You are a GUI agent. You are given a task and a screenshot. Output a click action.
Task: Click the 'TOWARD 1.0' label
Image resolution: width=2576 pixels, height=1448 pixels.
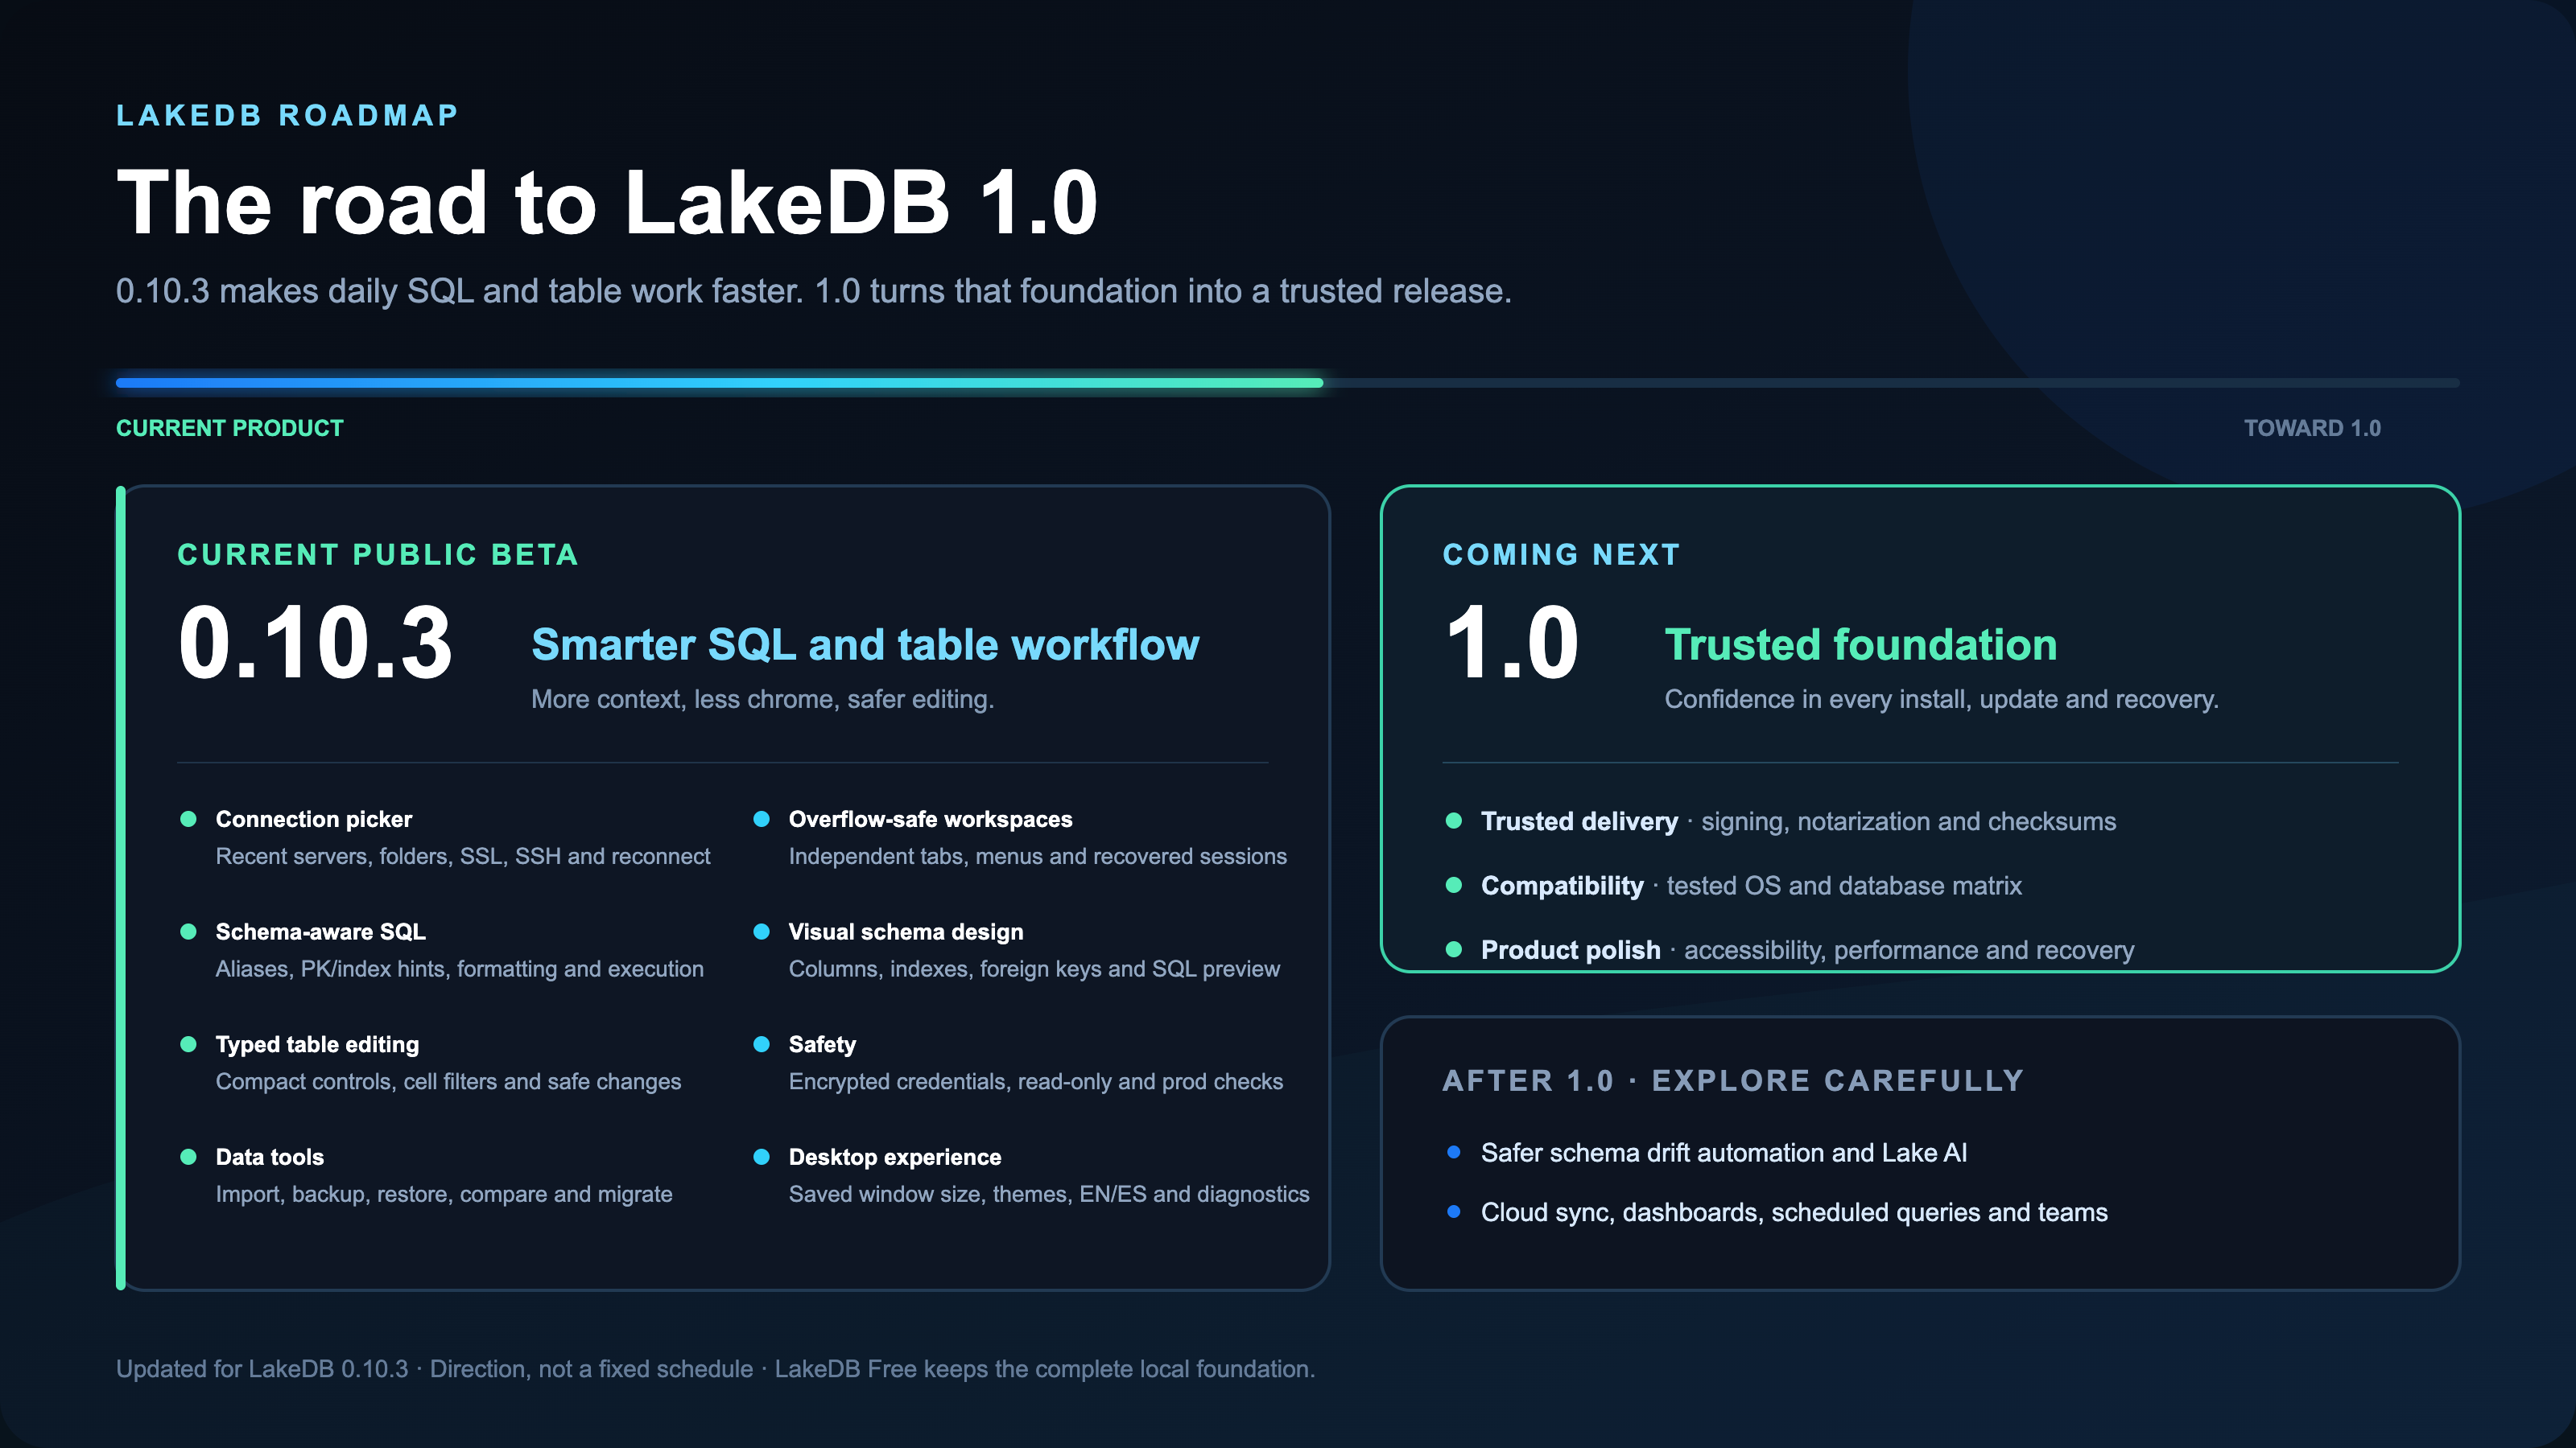tap(2312, 428)
